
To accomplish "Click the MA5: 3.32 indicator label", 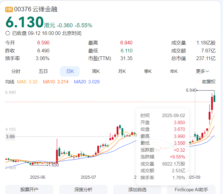I will click(27, 82).
